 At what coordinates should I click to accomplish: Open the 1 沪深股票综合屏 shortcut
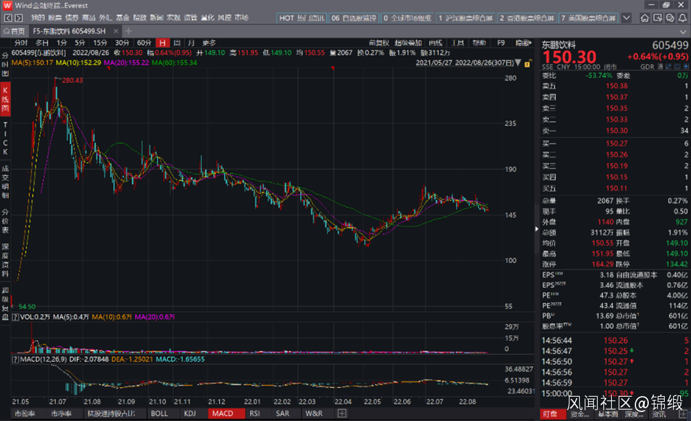click(465, 18)
